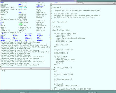Screen dimensions: 116x93
Task: Click listview.rb in delta listing
Action: click(x=41, y=21)
